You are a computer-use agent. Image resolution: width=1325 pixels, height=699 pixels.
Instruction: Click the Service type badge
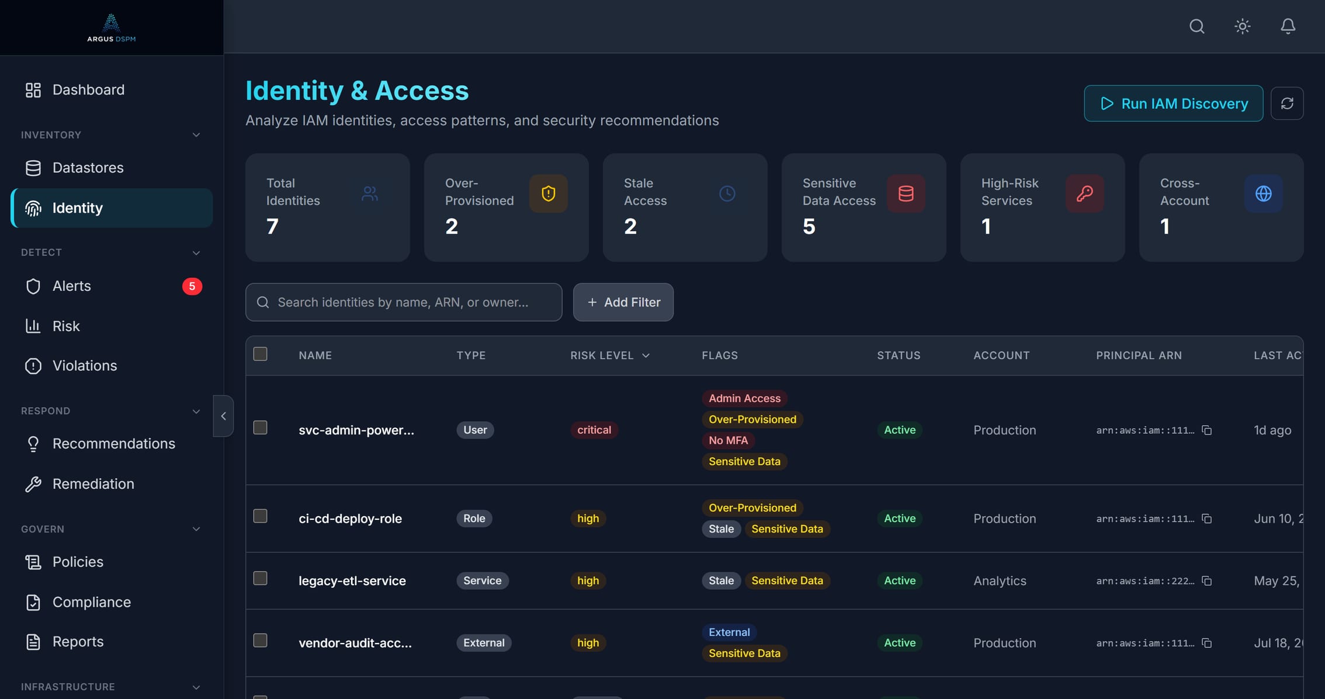click(x=482, y=581)
